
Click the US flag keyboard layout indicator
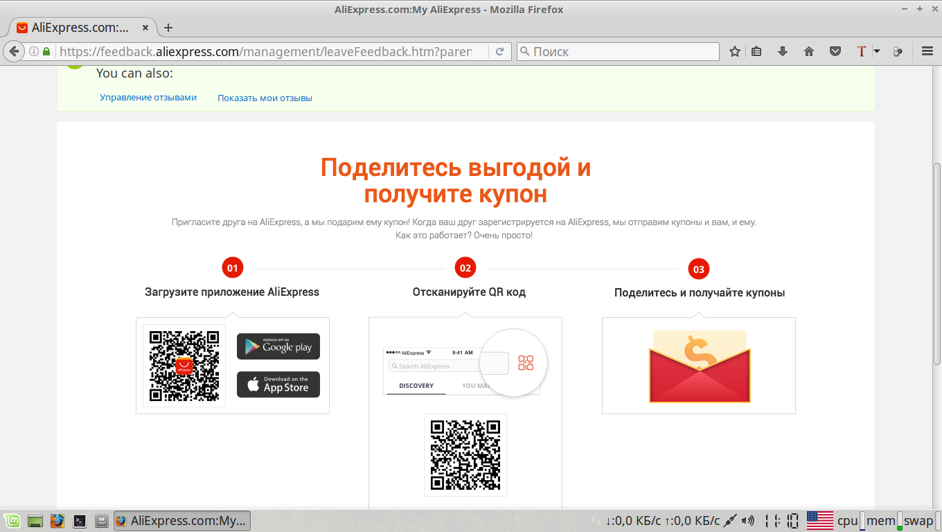point(820,521)
